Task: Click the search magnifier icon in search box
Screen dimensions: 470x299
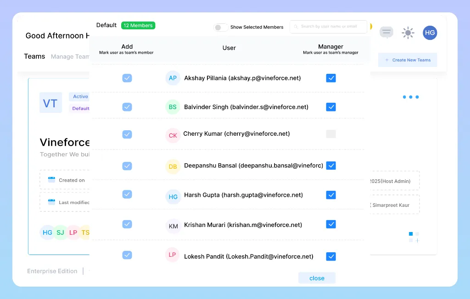Action: tap(296, 27)
